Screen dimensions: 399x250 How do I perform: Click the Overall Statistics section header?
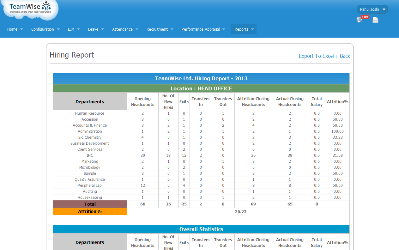pos(201,229)
